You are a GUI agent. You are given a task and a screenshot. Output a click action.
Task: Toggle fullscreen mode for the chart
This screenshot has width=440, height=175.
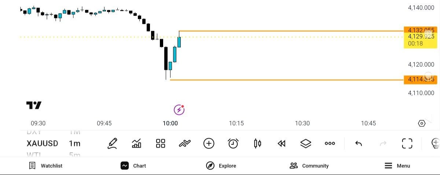coord(407,144)
